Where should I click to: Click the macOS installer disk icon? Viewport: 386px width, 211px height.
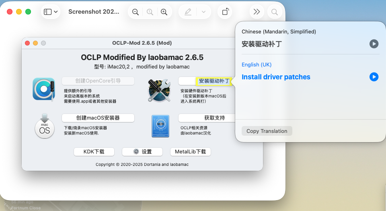45,126
